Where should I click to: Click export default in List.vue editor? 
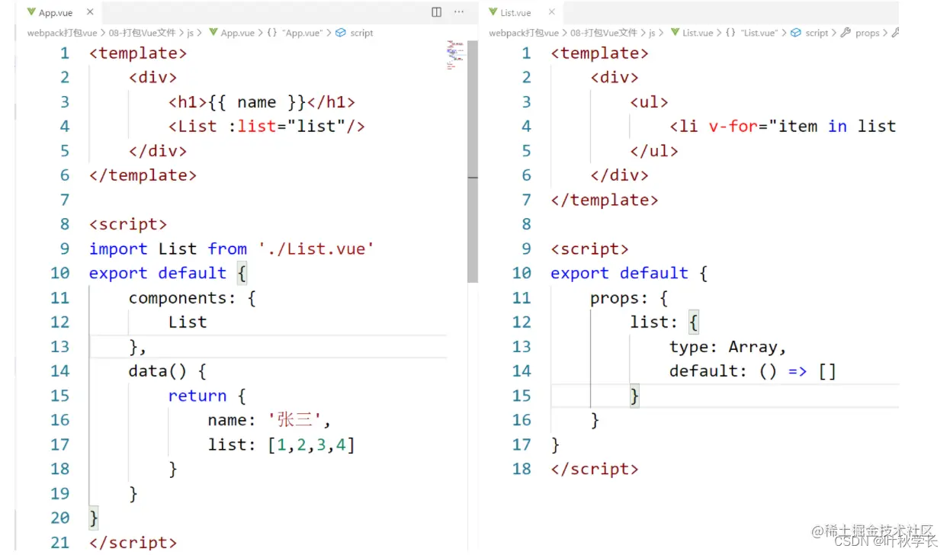(619, 273)
